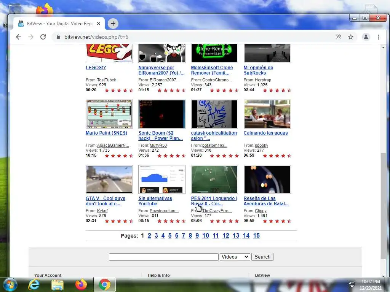Image resolution: width=390 pixels, height=292 pixels.
Task: Bookmark this page with the star
Action: [x=351, y=37]
